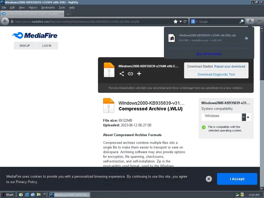
Task: Click the home toolbar icon
Action: pyautogui.click(x=259, y=22)
